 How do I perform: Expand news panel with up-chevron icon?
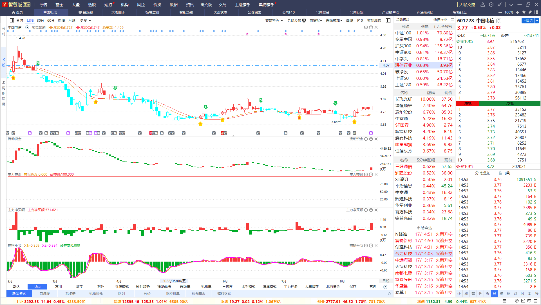[389, 294]
